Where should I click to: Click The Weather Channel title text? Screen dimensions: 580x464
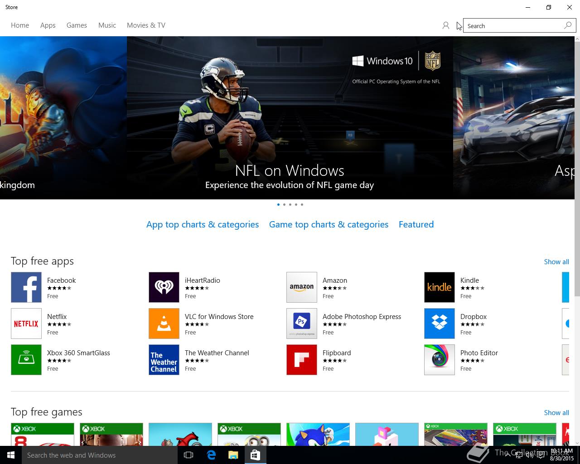pos(217,353)
